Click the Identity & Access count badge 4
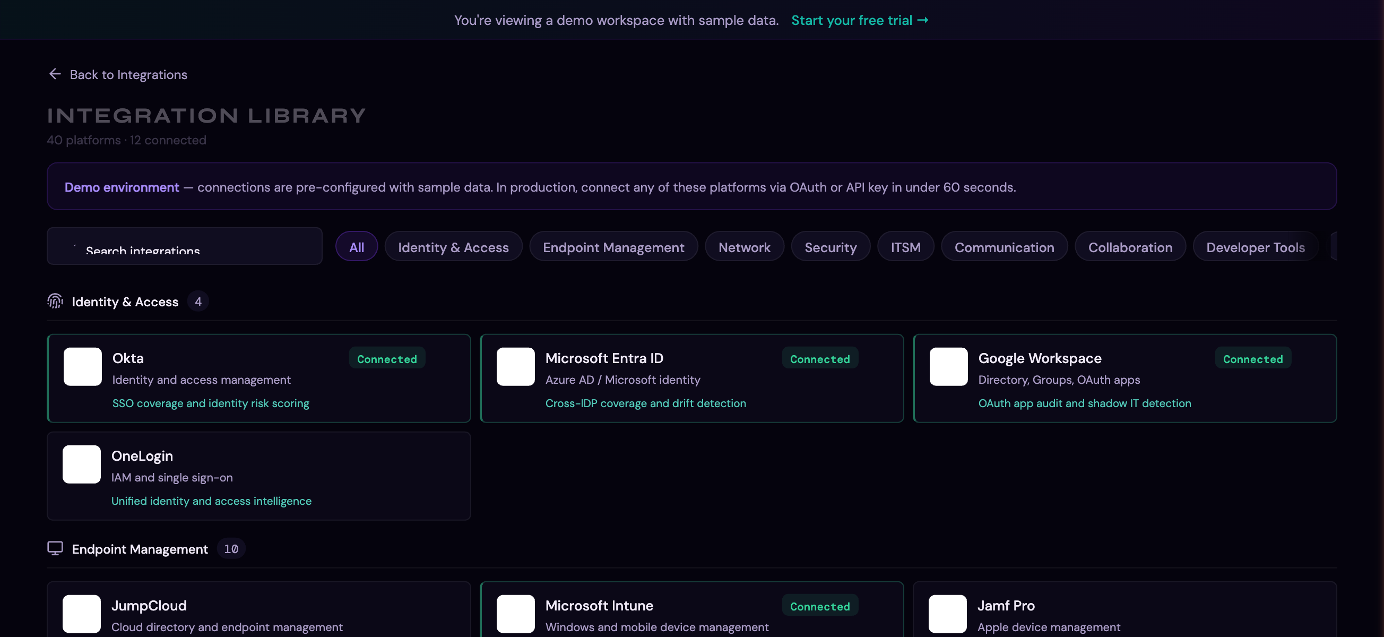 [198, 302]
